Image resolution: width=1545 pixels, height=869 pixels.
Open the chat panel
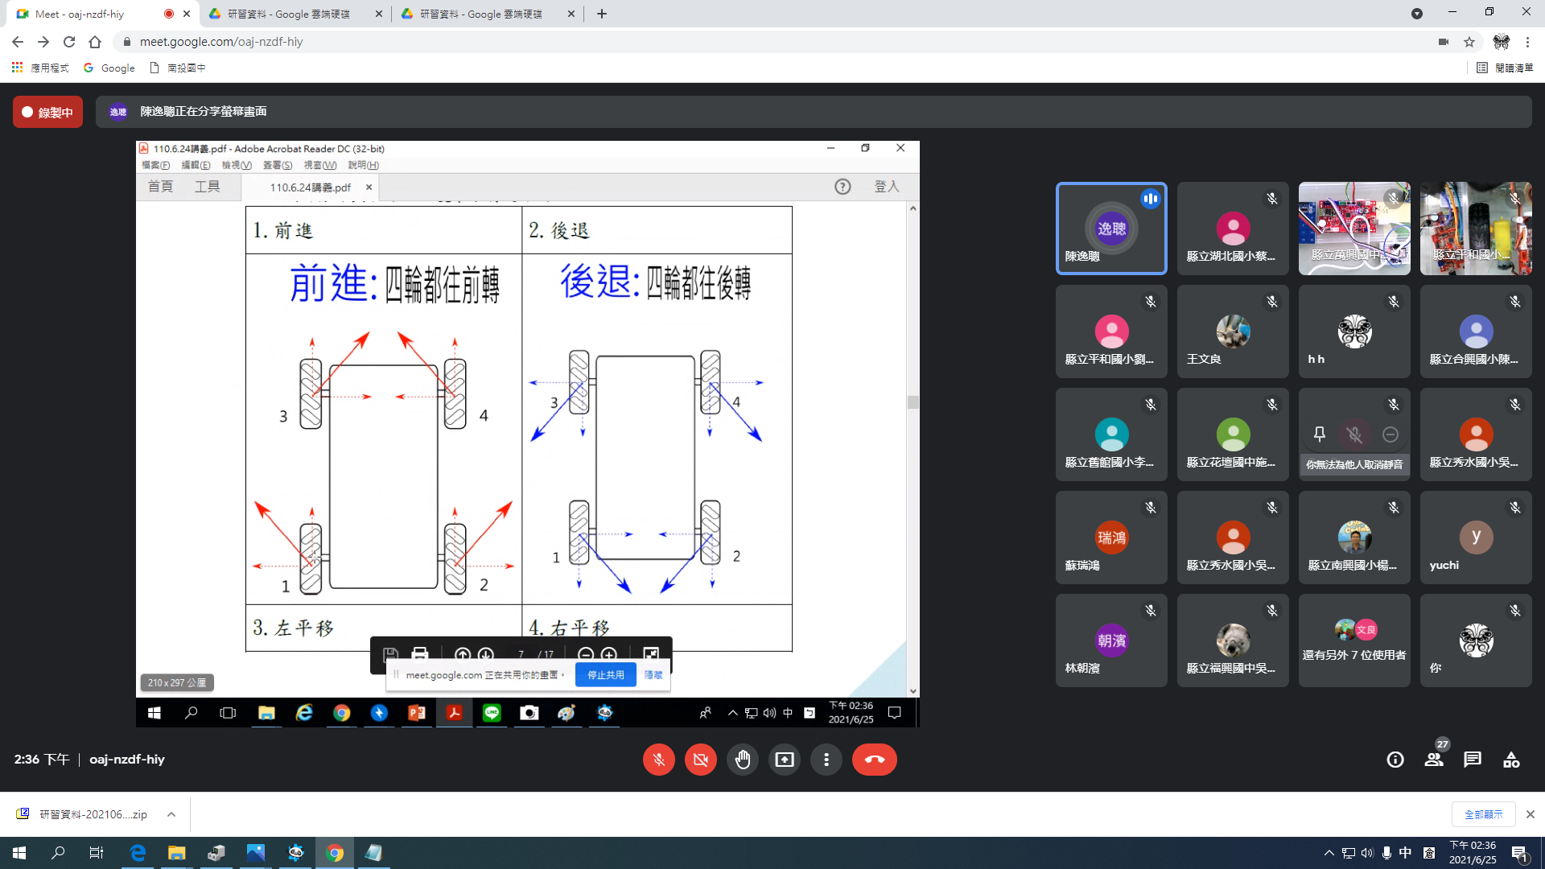[x=1473, y=760]
